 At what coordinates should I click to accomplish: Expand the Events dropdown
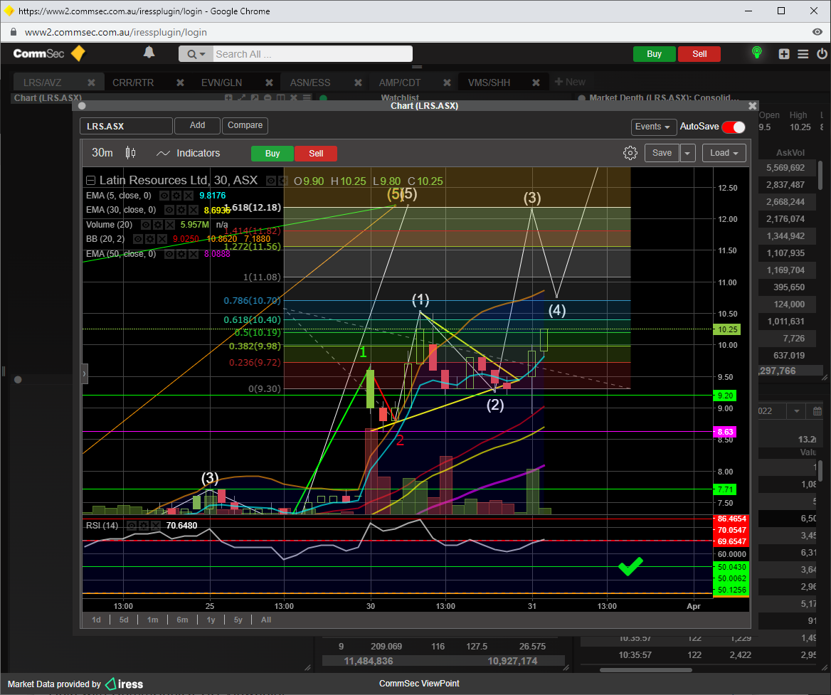[x=652, y=127]
